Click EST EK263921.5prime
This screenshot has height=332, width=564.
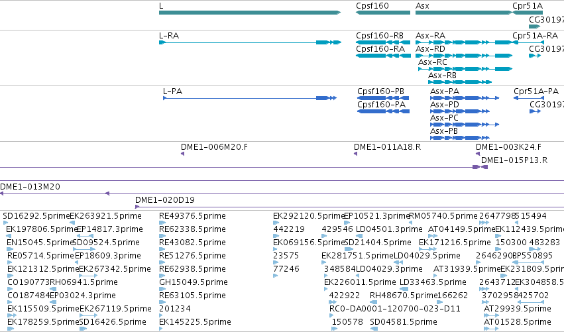(106, 216)
